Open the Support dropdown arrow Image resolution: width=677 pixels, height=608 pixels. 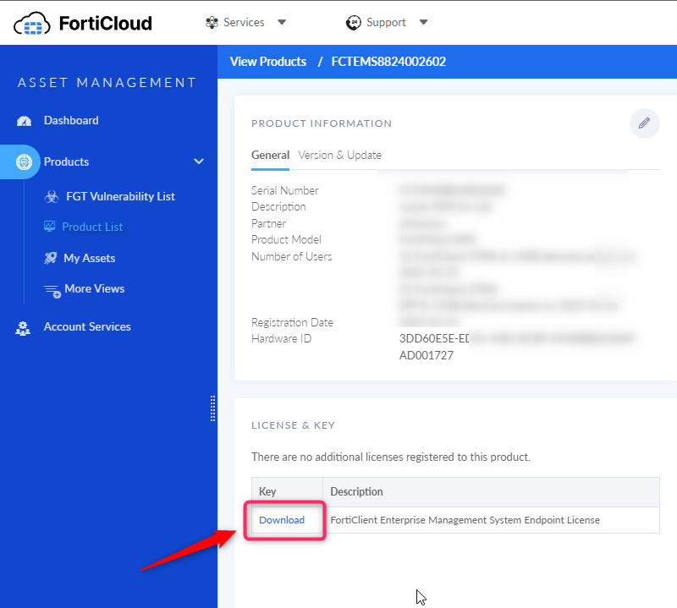[424, 23]
